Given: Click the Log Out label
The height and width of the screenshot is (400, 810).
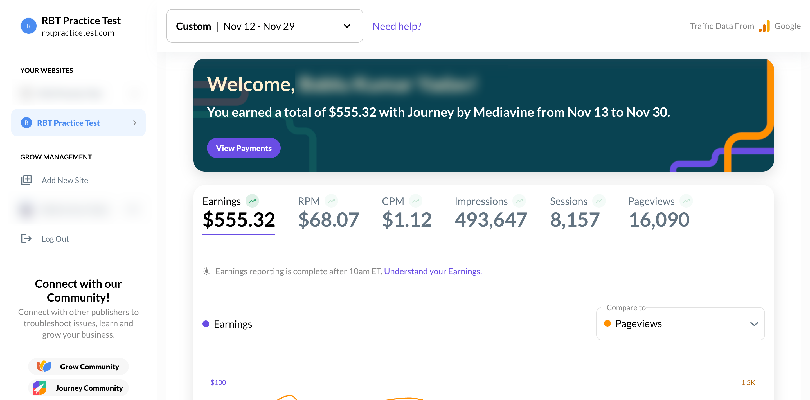Looking at the screenshot, I should click(55, 239).
